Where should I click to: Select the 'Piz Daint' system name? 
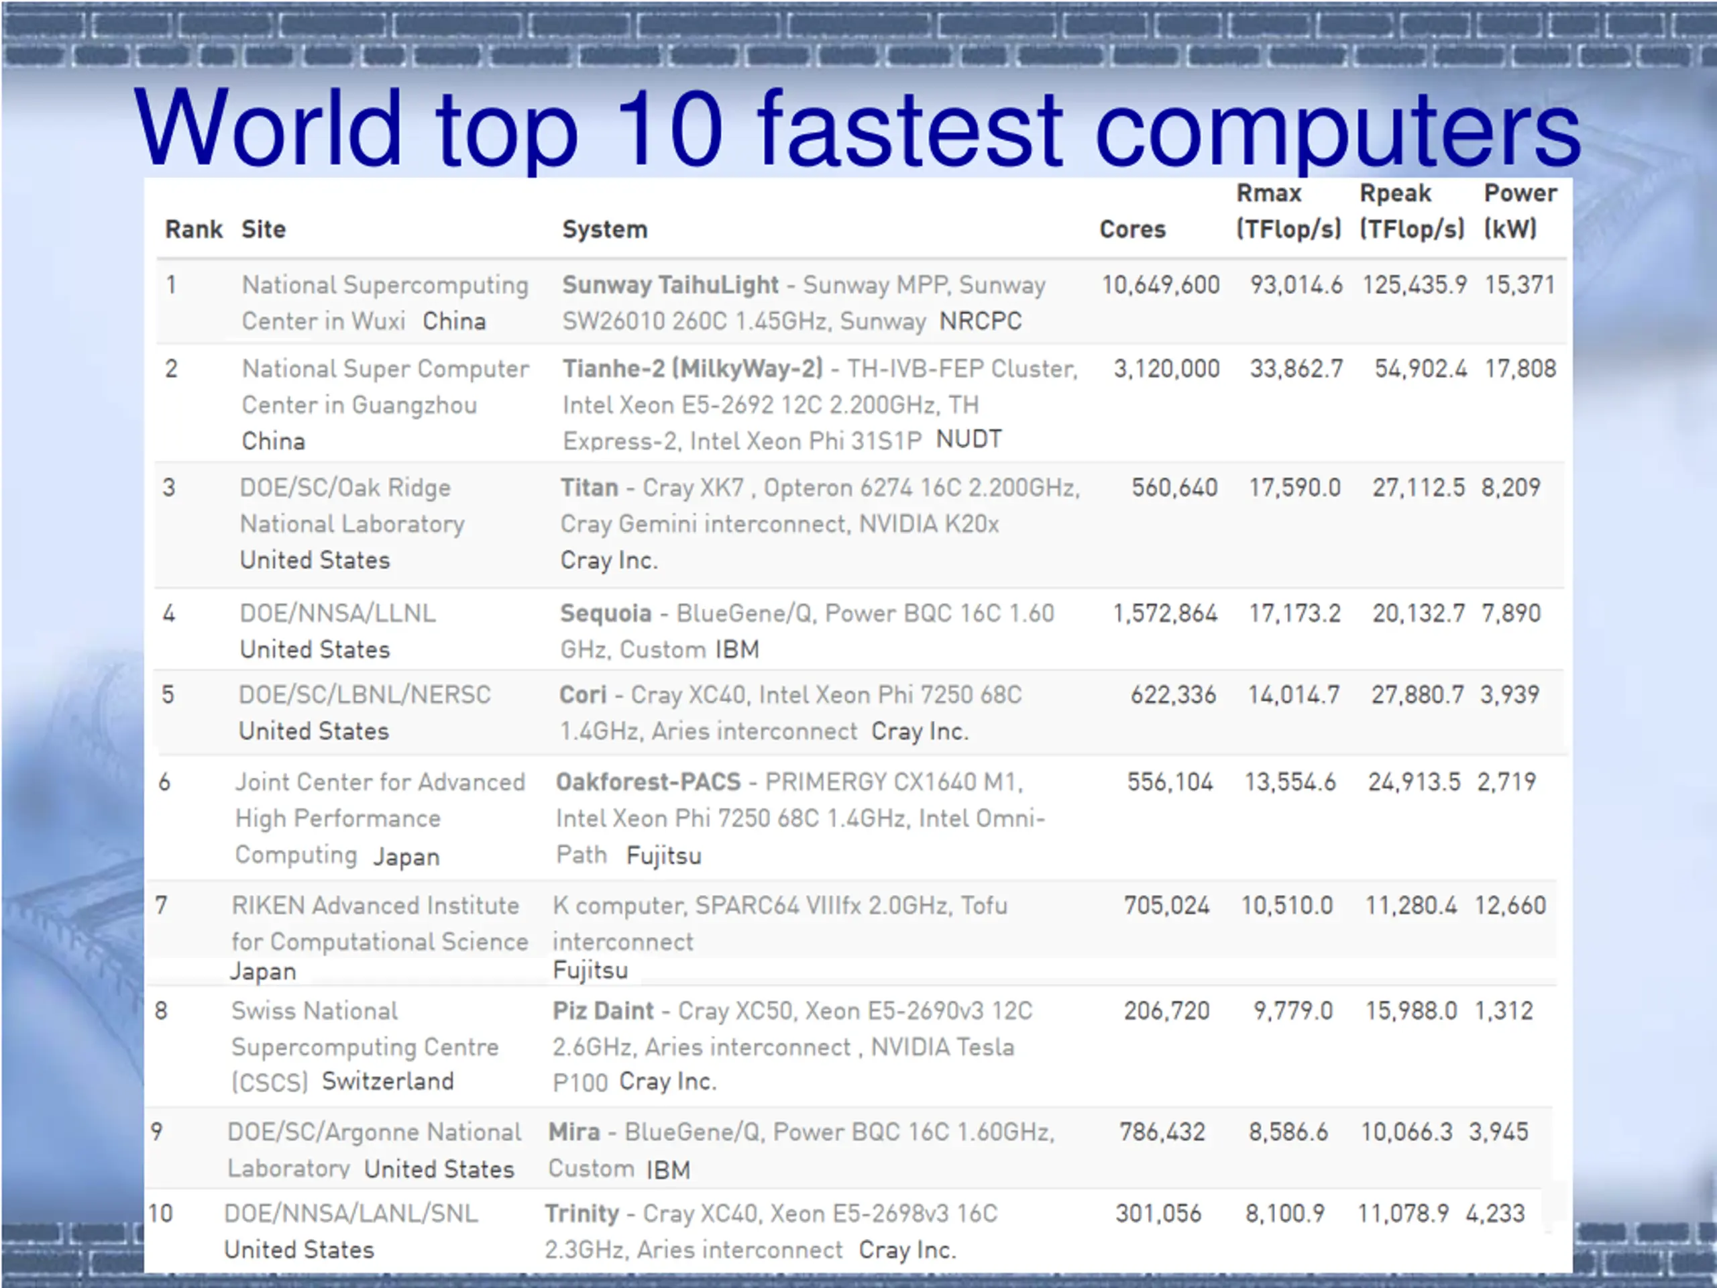point(603,1011)
